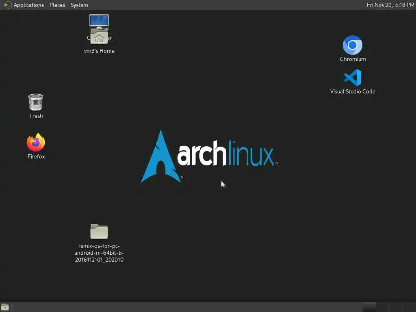
Task: Select the Trash desktop icon
Action: pos(36,102)
